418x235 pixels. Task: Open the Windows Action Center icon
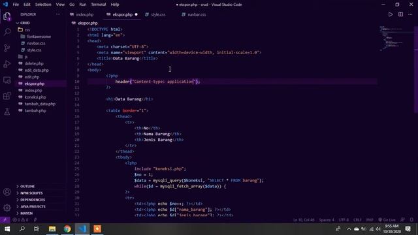pos(408,229)
